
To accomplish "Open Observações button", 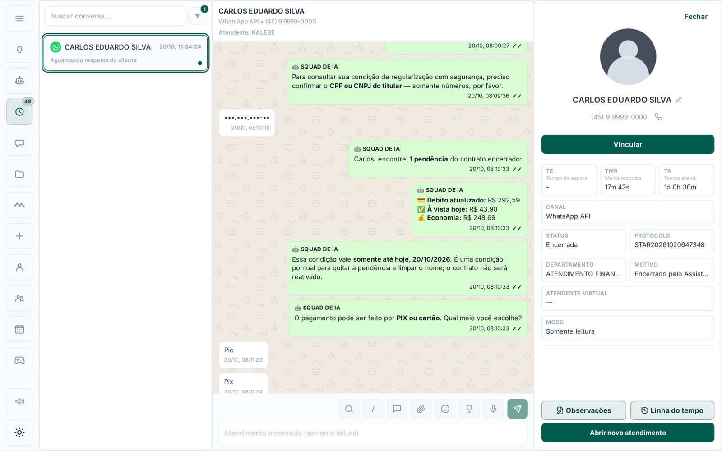I will [x=583, y=410].
